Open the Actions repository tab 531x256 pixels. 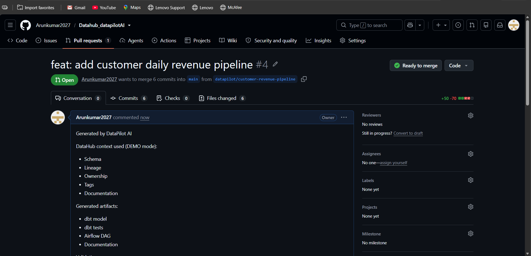pos(164,41)
